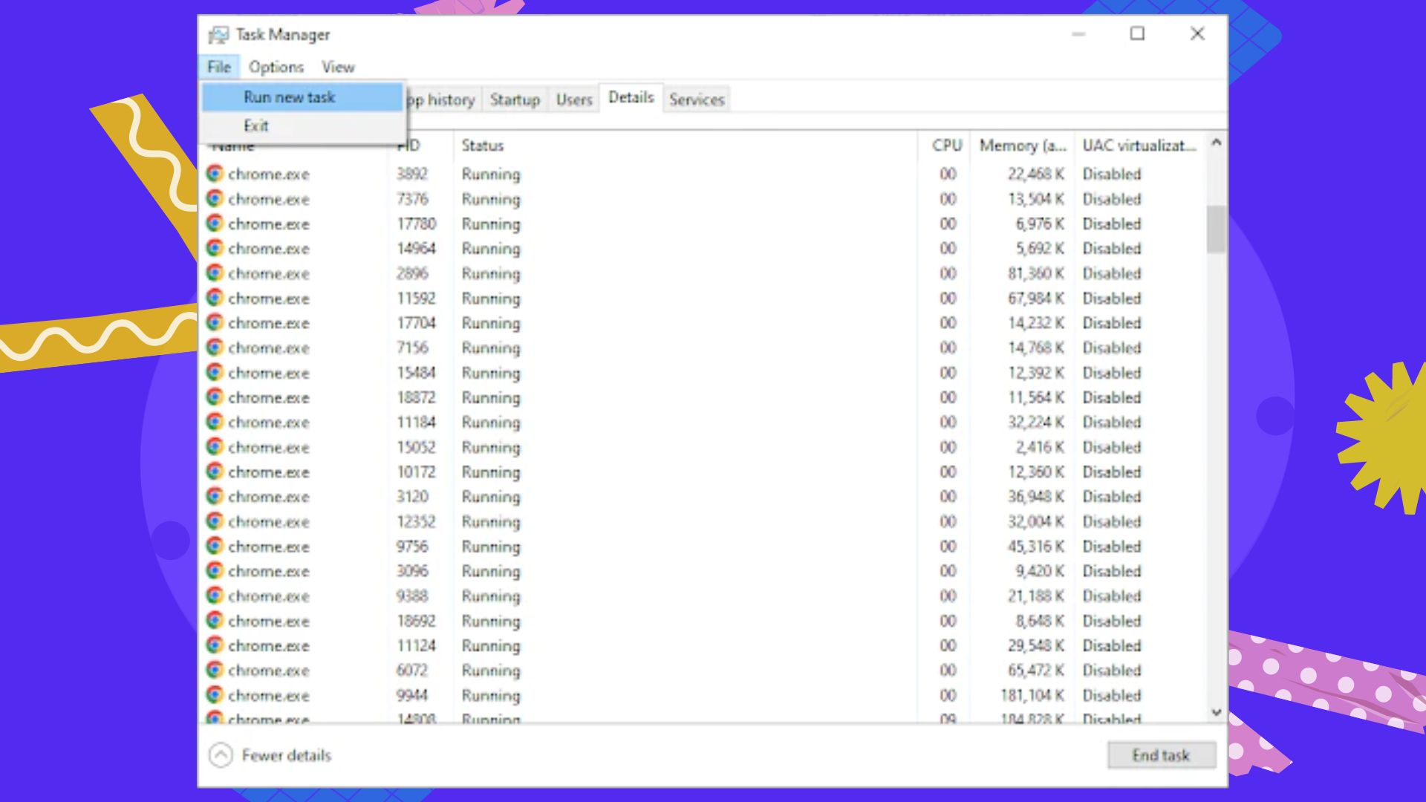Click memory value 2,416 K
The height and width of the screenshot is (802, 1426).
(x=1040, y=447)
